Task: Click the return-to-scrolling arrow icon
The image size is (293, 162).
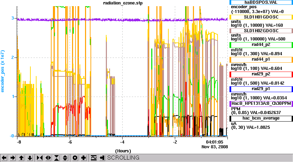Action: click(x=102, y=158)
